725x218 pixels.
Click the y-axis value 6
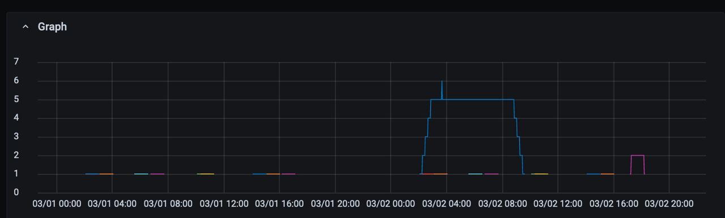pos(16,80)
